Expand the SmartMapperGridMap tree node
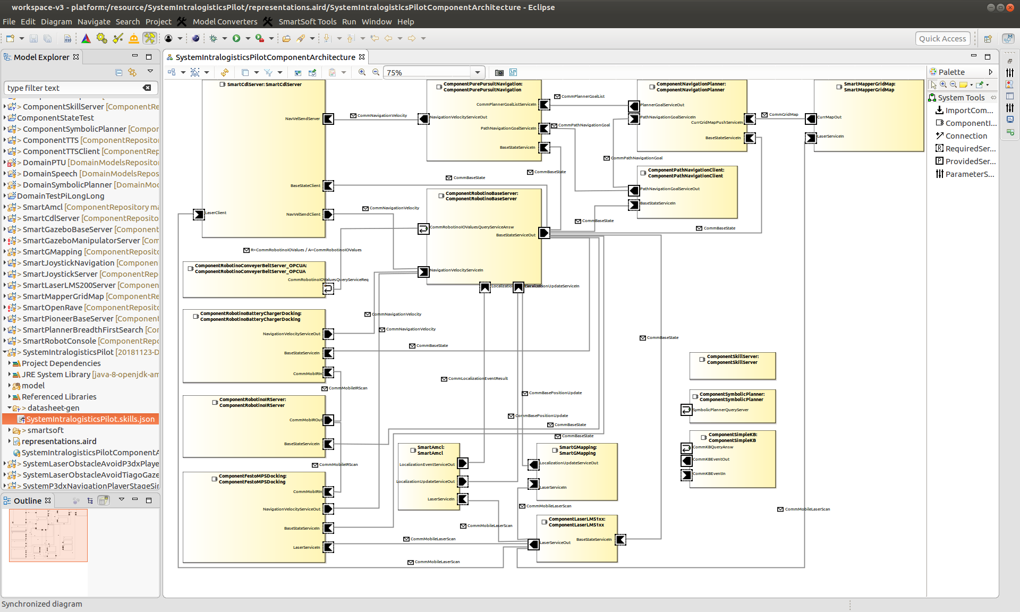Screen dimensions: 1020x612 click(5, 296)
